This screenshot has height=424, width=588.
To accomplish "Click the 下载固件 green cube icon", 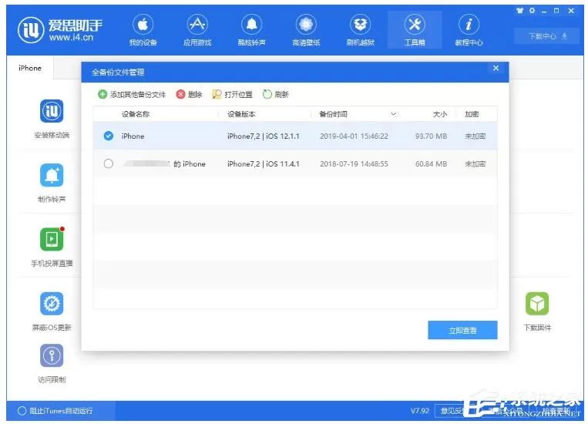I will coord(537,304).
